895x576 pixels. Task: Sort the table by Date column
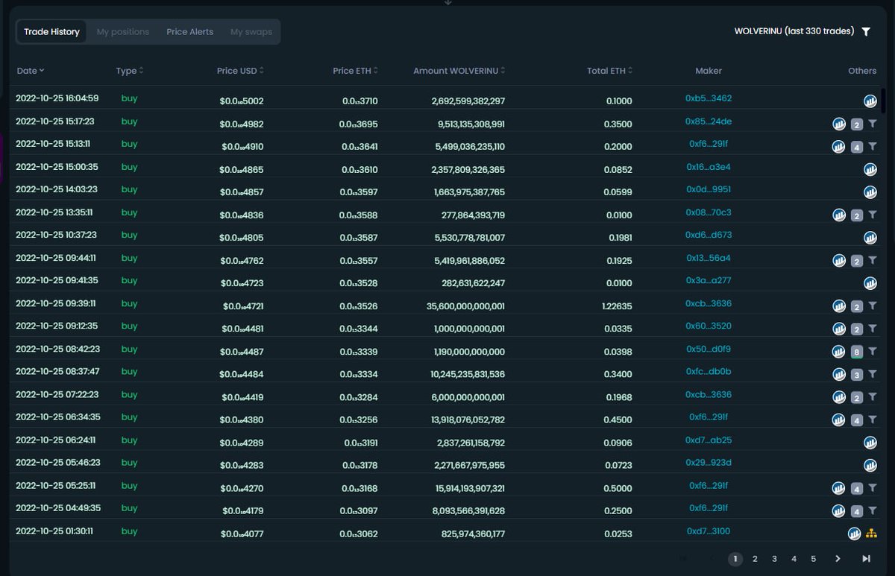click(x=31, y=71)
